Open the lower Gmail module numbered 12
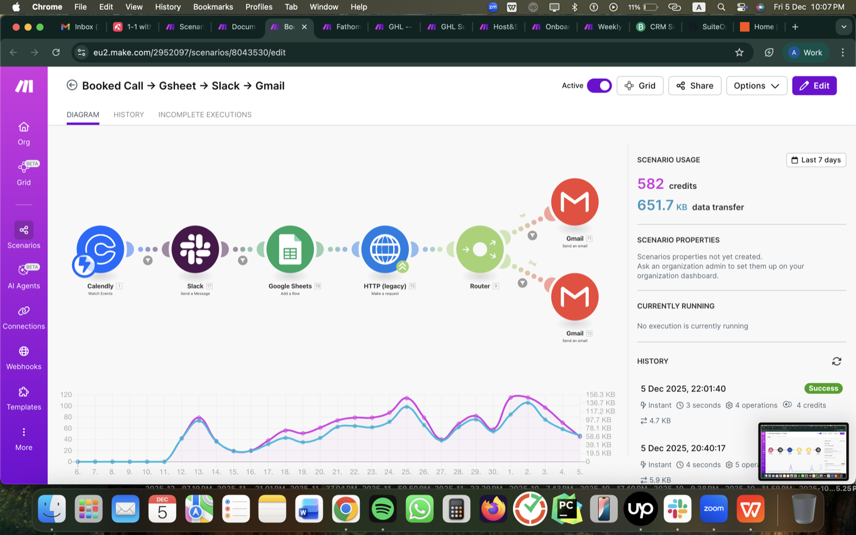The width and height of the screenshot is (856, 535). pyautogui.click(x=575, y=296)
